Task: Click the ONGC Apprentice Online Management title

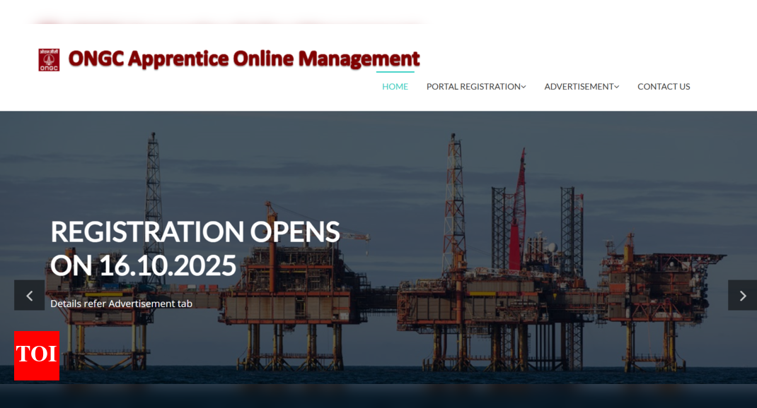Action: pyautogui.click(x=243, y=59)
